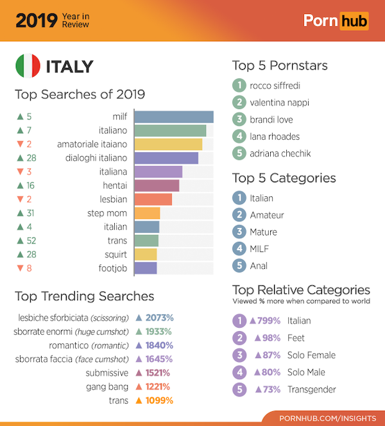
Task: Click the Top Relative Categories heading
Action: [301, 289]
